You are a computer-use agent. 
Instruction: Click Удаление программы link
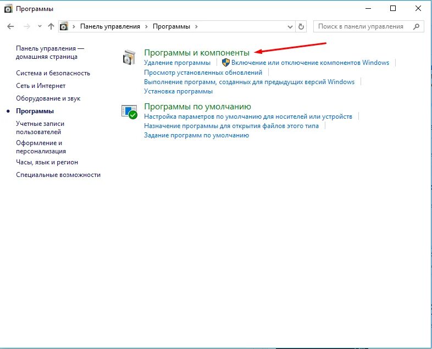point(177,63)
